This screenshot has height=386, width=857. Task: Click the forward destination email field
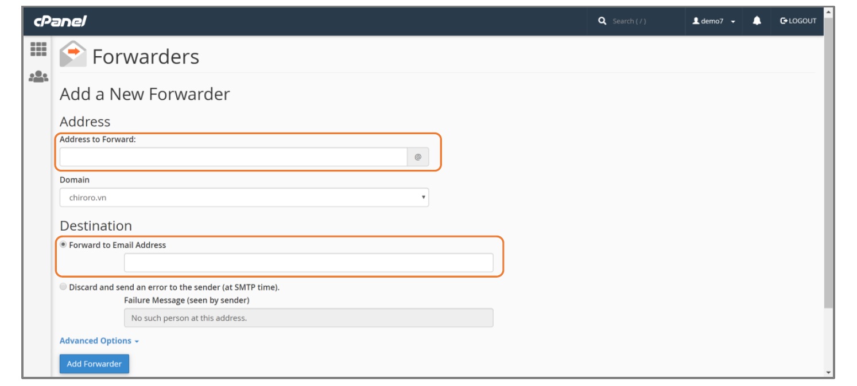pyautogui.click(x=308, y=263)
